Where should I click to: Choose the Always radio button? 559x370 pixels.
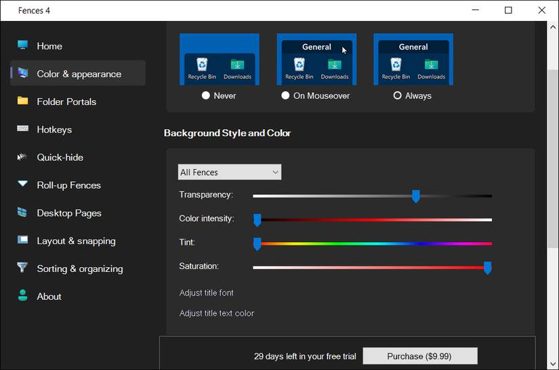pos(397,96)
